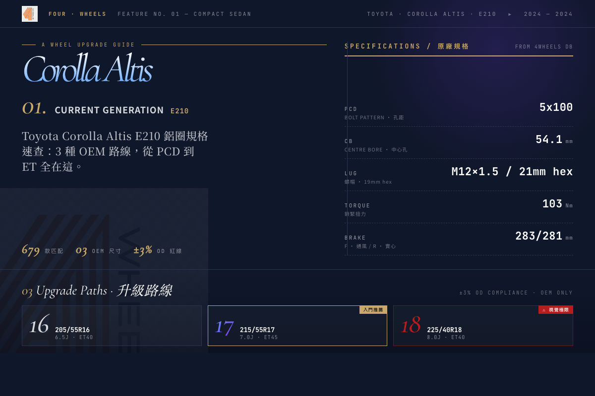Click the Corolla Altis headline
Screen dimensions: 595x396
[87, 69]
